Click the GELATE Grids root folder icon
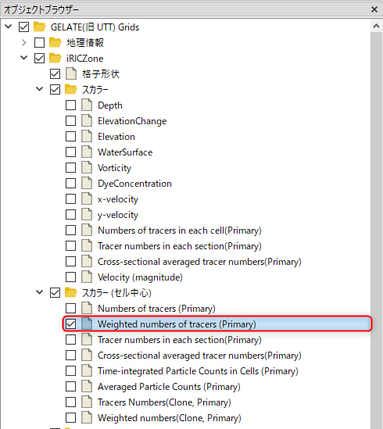The height and width of the screenshot is (429, 383). [40, 27]
